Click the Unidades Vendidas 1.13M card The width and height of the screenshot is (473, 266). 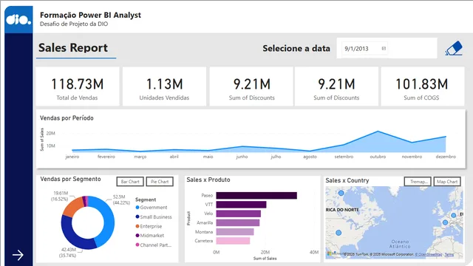point(164,86)
